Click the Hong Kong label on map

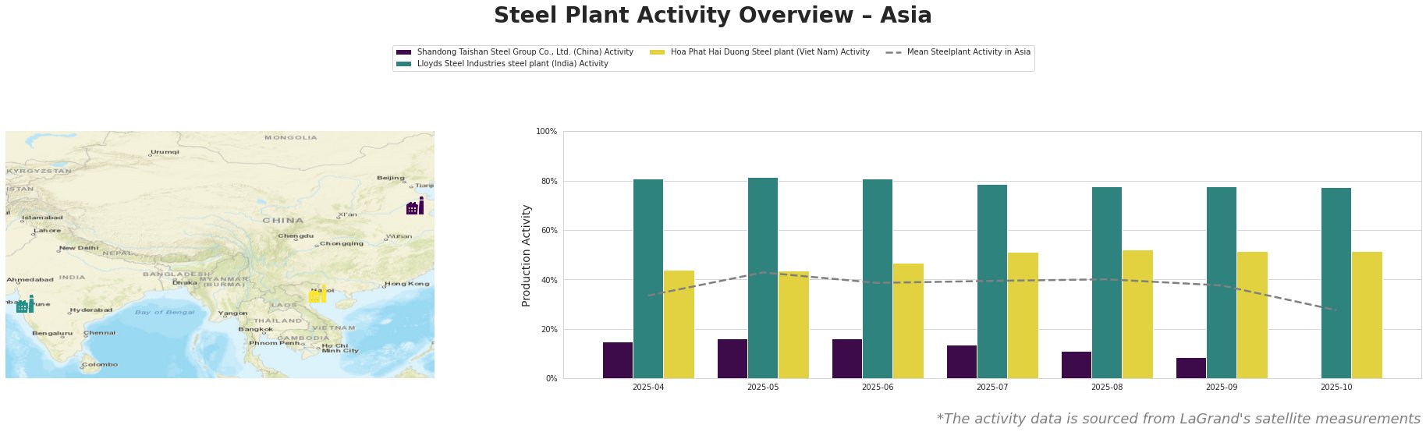coord(407,284)
